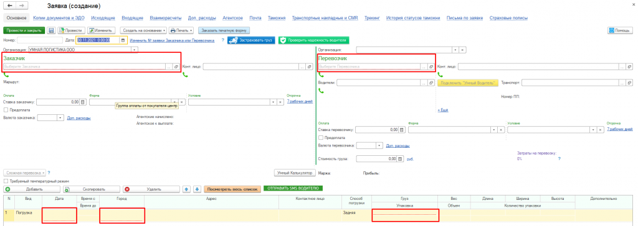638x226 pixels.
Task: Call Перевозчик using the green phone icon
Action: click(x=321, y=75)
